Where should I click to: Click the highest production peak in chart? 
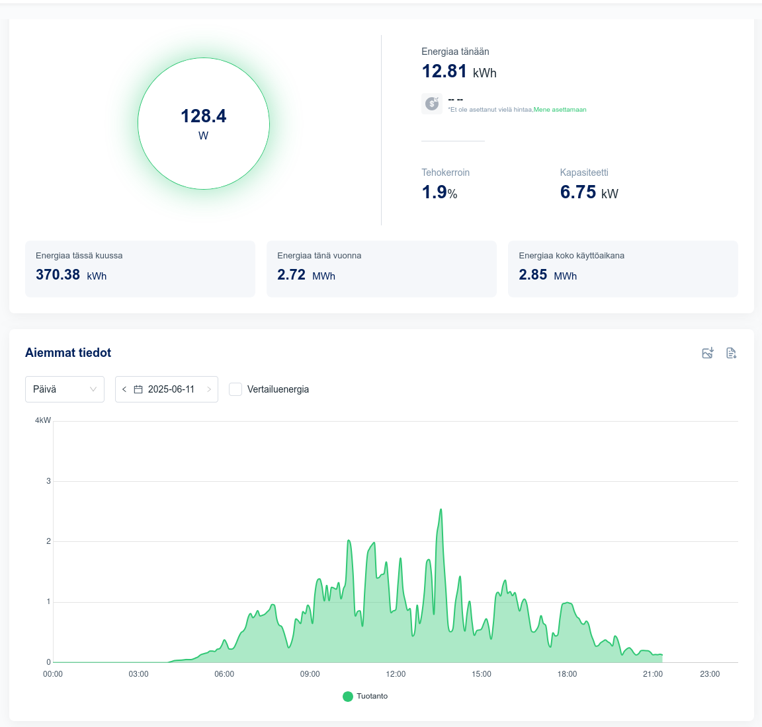(x=441, y=510)
